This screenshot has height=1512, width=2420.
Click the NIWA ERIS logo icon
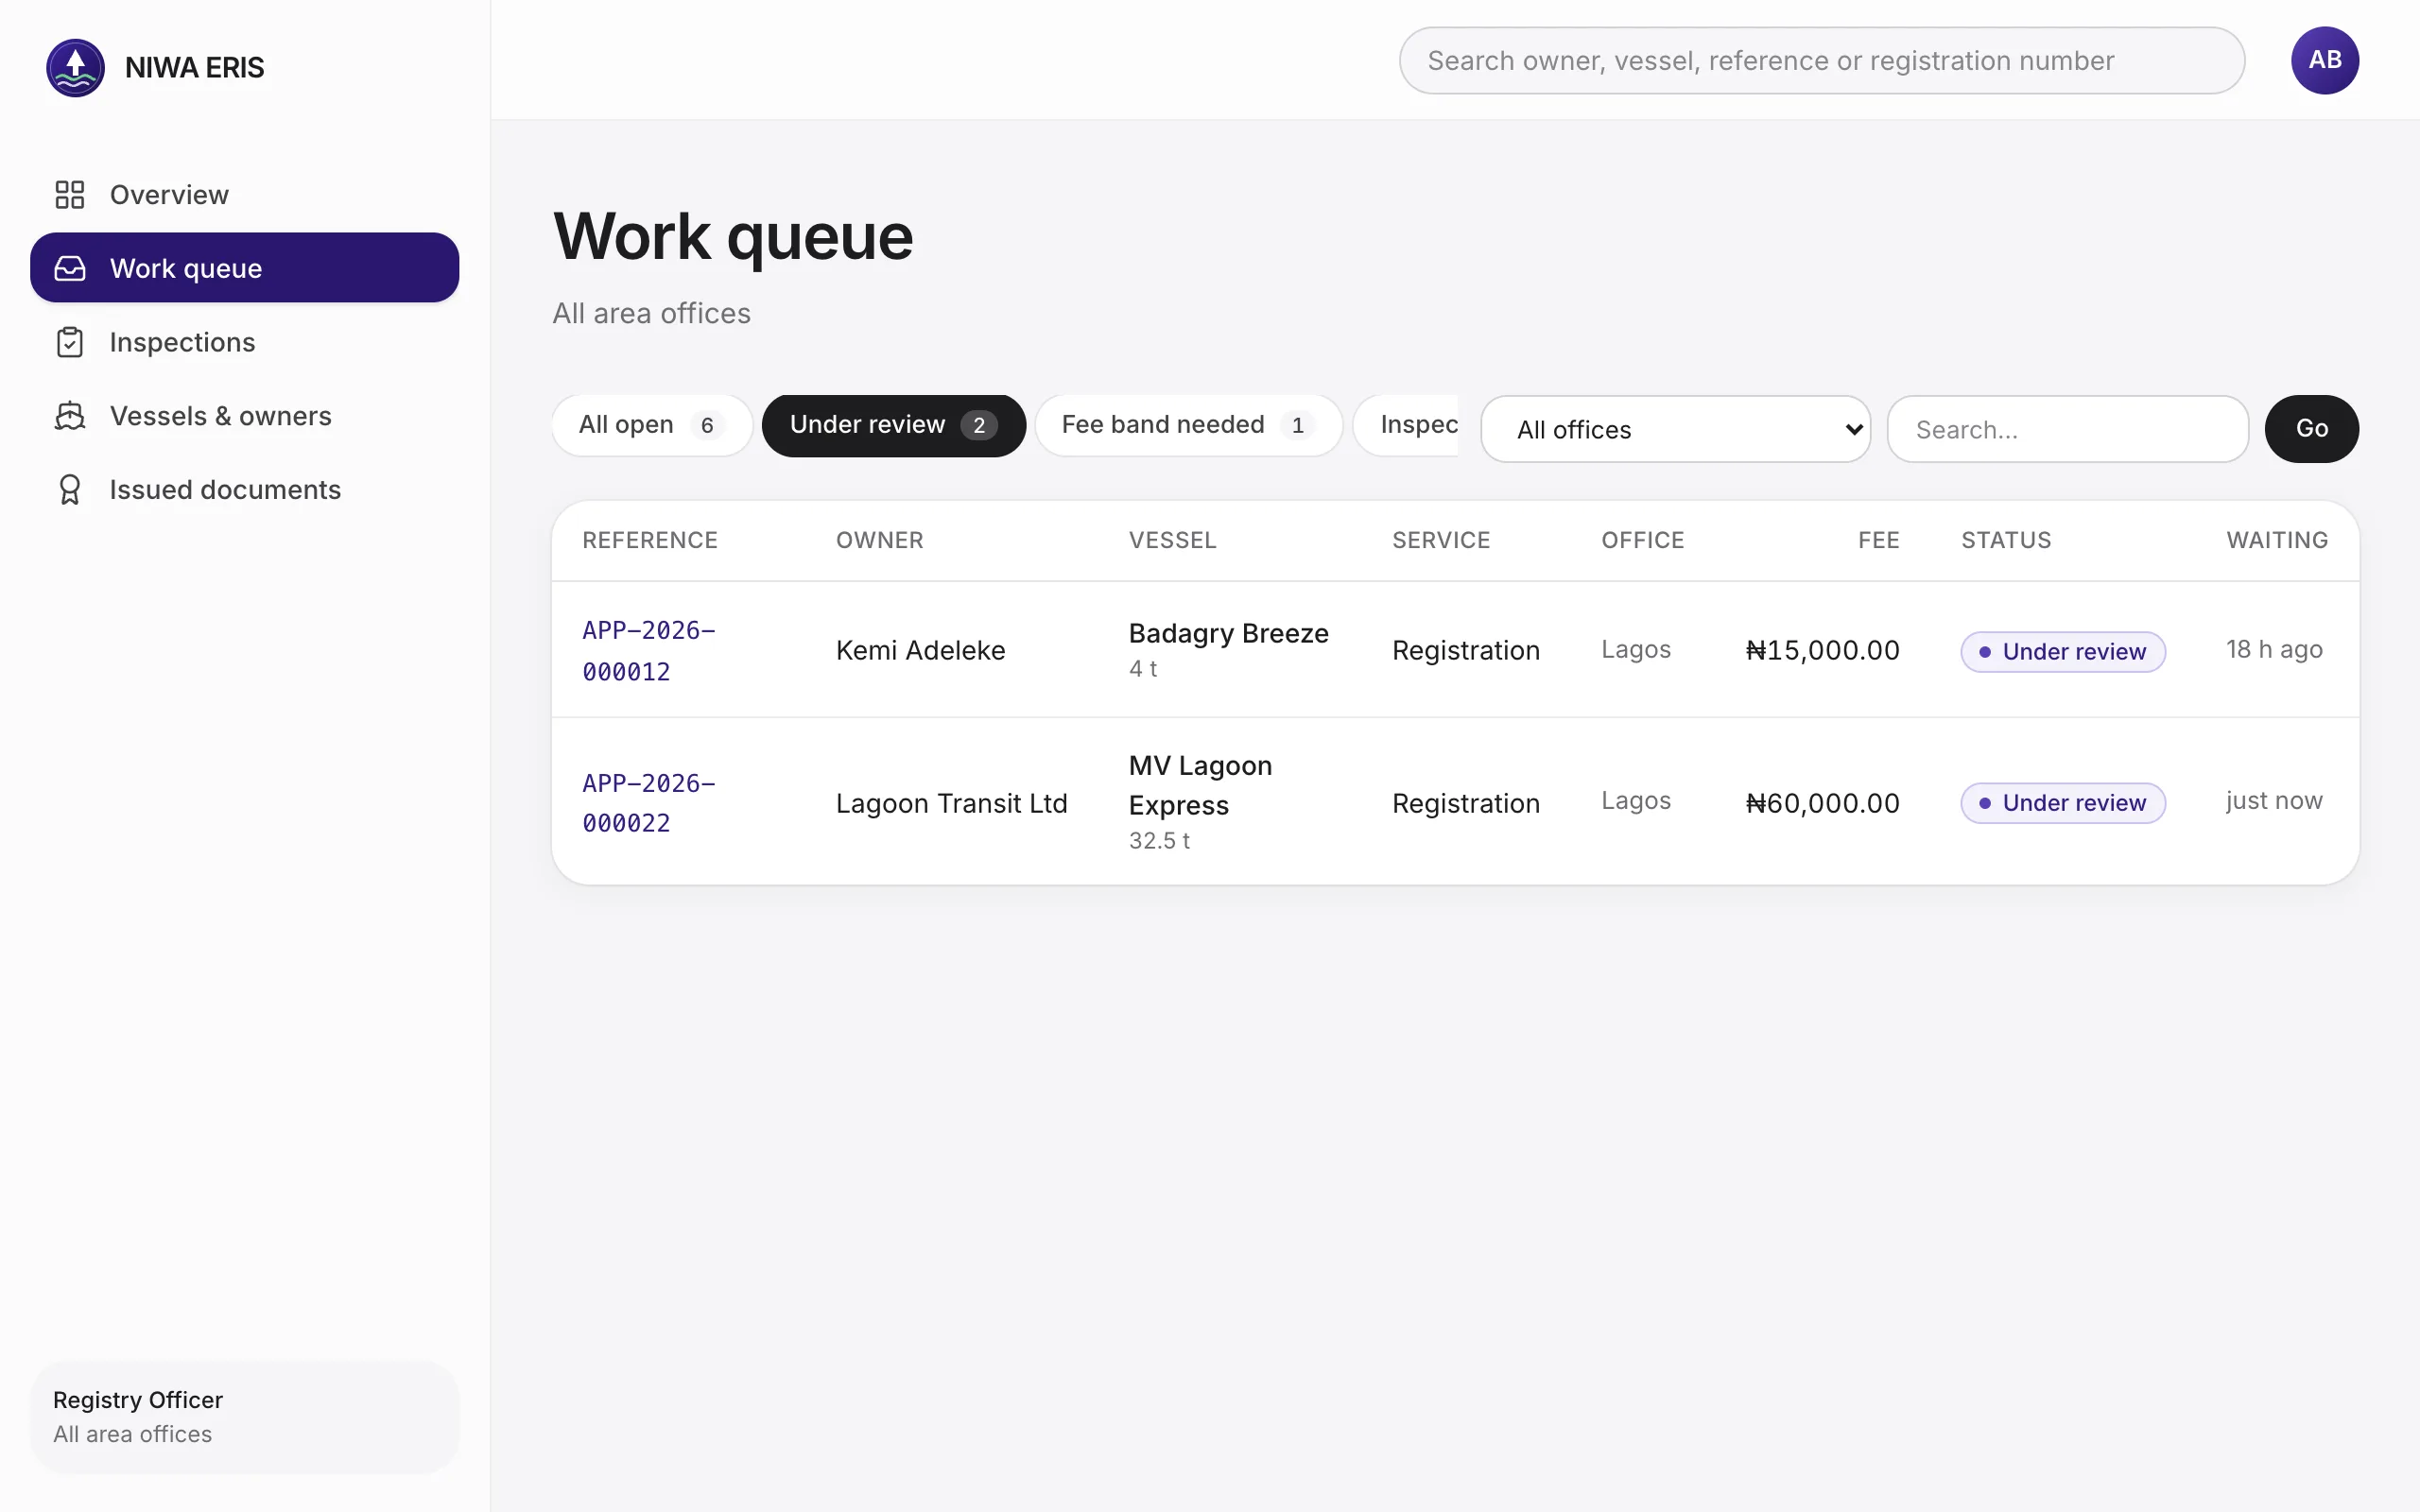point(75,67)
